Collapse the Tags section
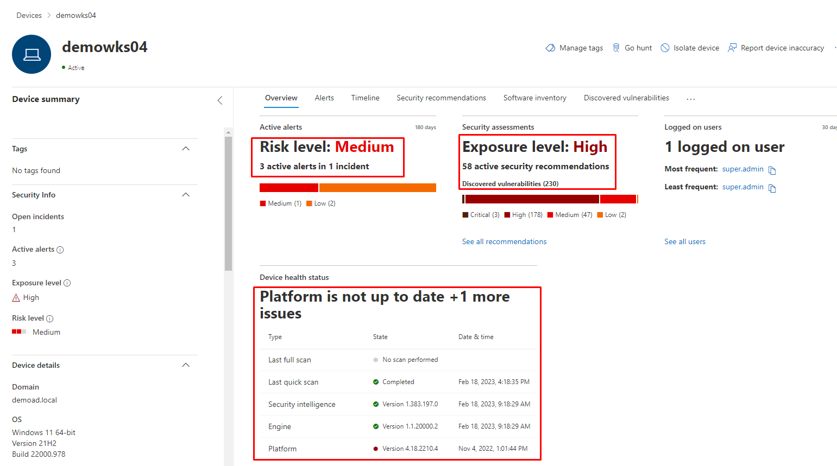 [186, 149]
